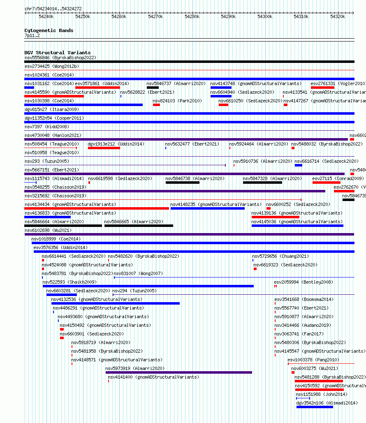The width and height of the screenshot is (366, 423).
Task: Click nsv4145590 (gnomADStructuralVariants) label
Action: point(70,92)
